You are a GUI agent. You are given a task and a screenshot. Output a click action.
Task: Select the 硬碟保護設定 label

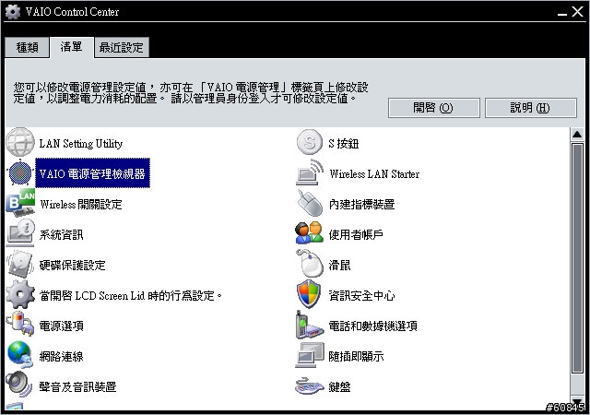pyautogui.click(x=72, y=265)
